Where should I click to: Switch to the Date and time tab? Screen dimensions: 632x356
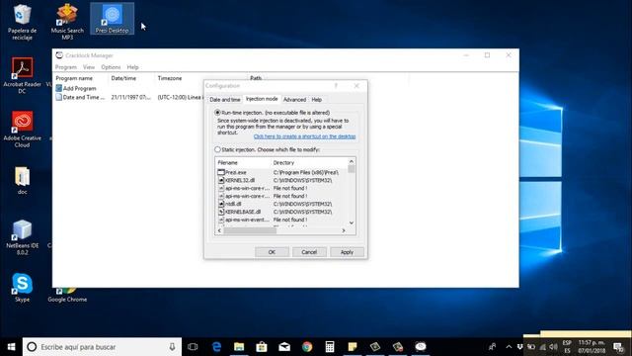click(x=225, y=99)
